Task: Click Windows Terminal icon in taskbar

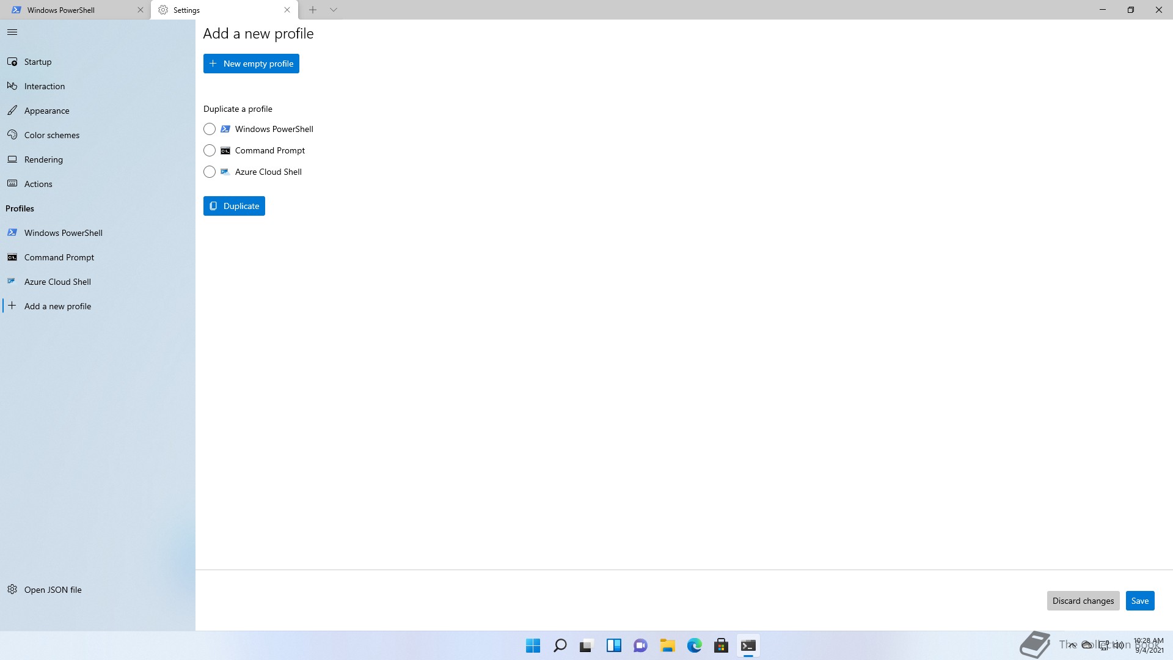Action: point(748,645)
